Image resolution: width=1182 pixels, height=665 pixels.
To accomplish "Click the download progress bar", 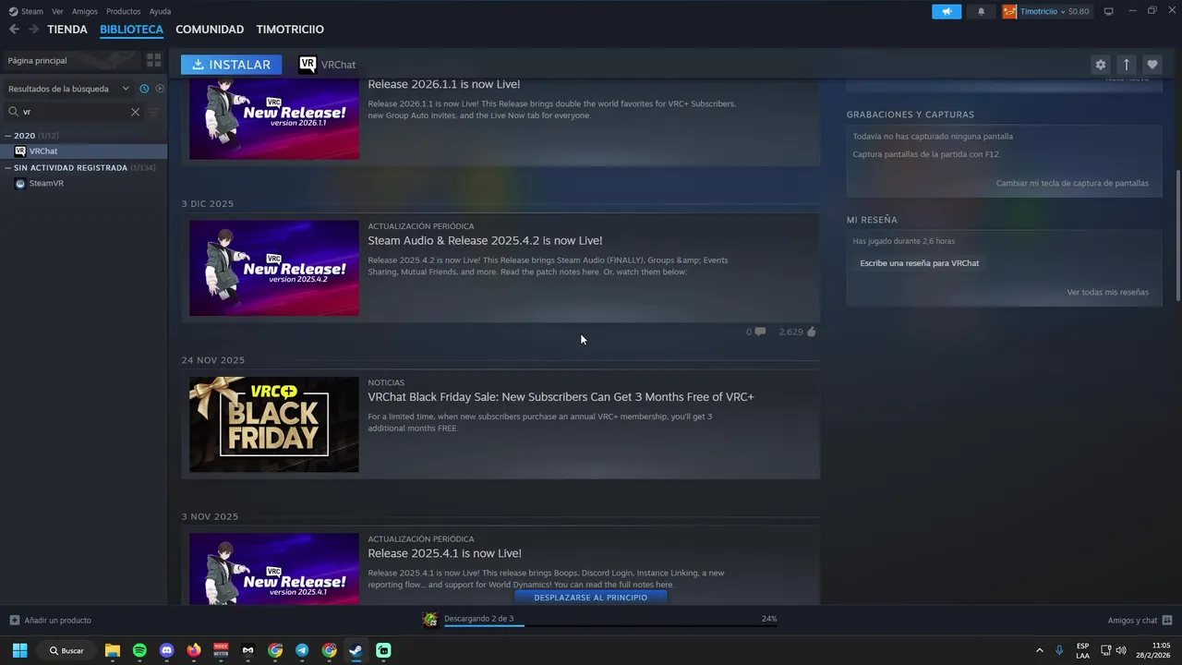I will (x=610, y=625).
